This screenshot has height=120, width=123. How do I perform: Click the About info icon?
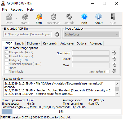point(99,17)
